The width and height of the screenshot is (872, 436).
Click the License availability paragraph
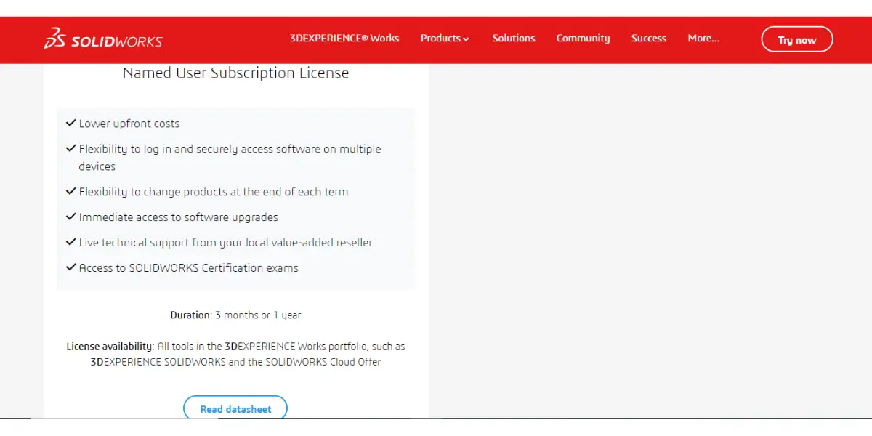[x=235, y=354]
